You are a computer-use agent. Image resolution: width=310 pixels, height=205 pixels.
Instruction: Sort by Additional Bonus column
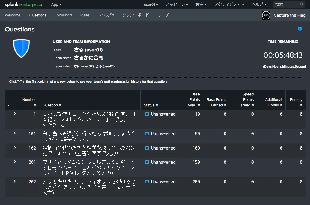click(274, 102)
